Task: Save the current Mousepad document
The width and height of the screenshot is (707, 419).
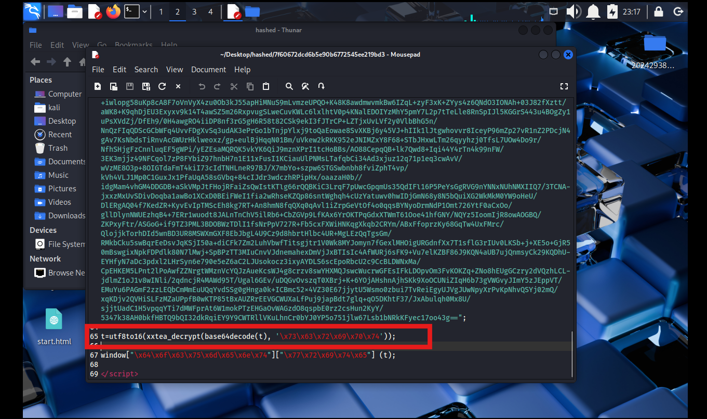Action: point(130,86)
